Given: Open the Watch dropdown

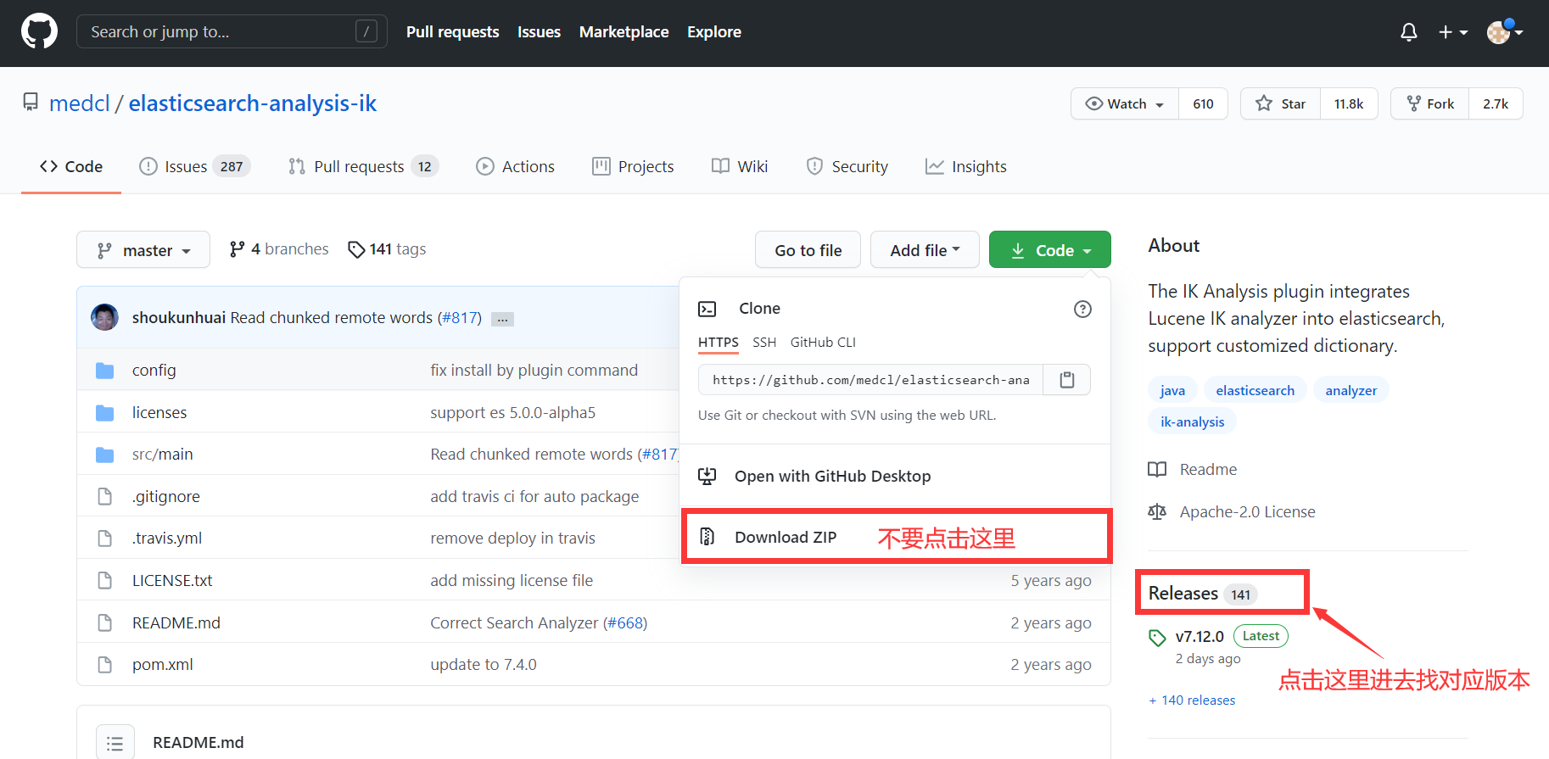Looking at the screenshot, I should [x=1125, y=103].
